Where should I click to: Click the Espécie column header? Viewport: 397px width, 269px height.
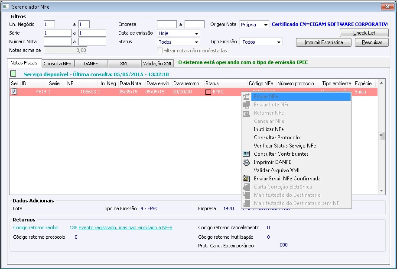tap(365, 83)
